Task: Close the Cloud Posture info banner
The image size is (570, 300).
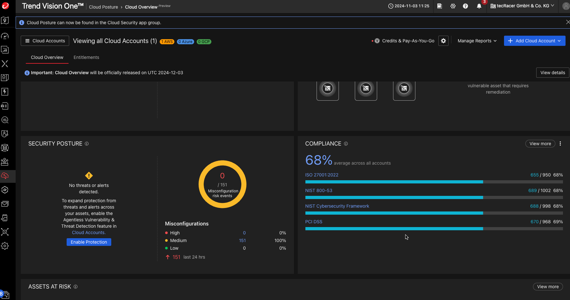Action: 567,22
